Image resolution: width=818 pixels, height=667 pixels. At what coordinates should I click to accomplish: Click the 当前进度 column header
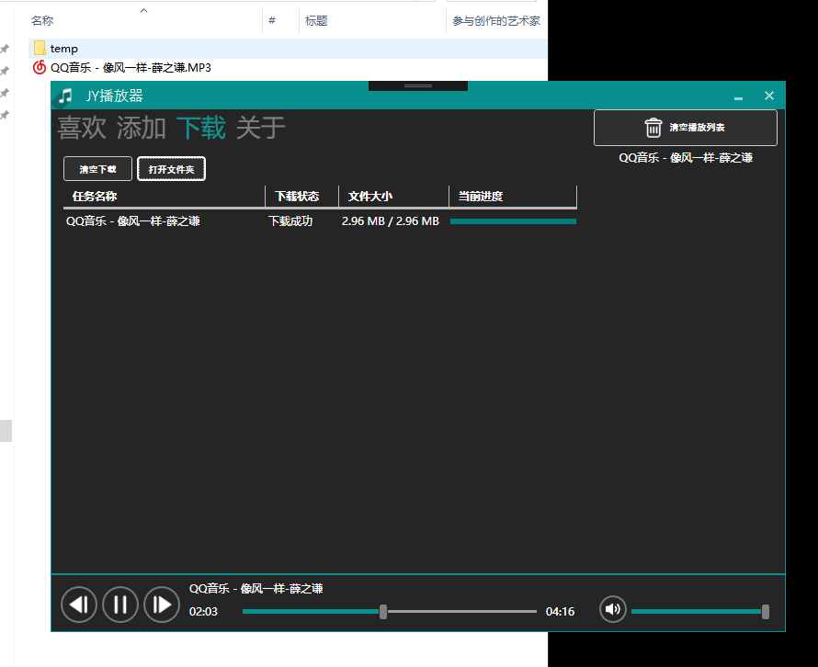point(514,197)
